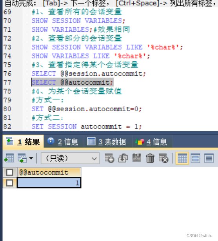This screenshot has width=218, height=241.
Task: Click line number 77 in gutter
Action: pyautogui.click(x=7, y=83)
